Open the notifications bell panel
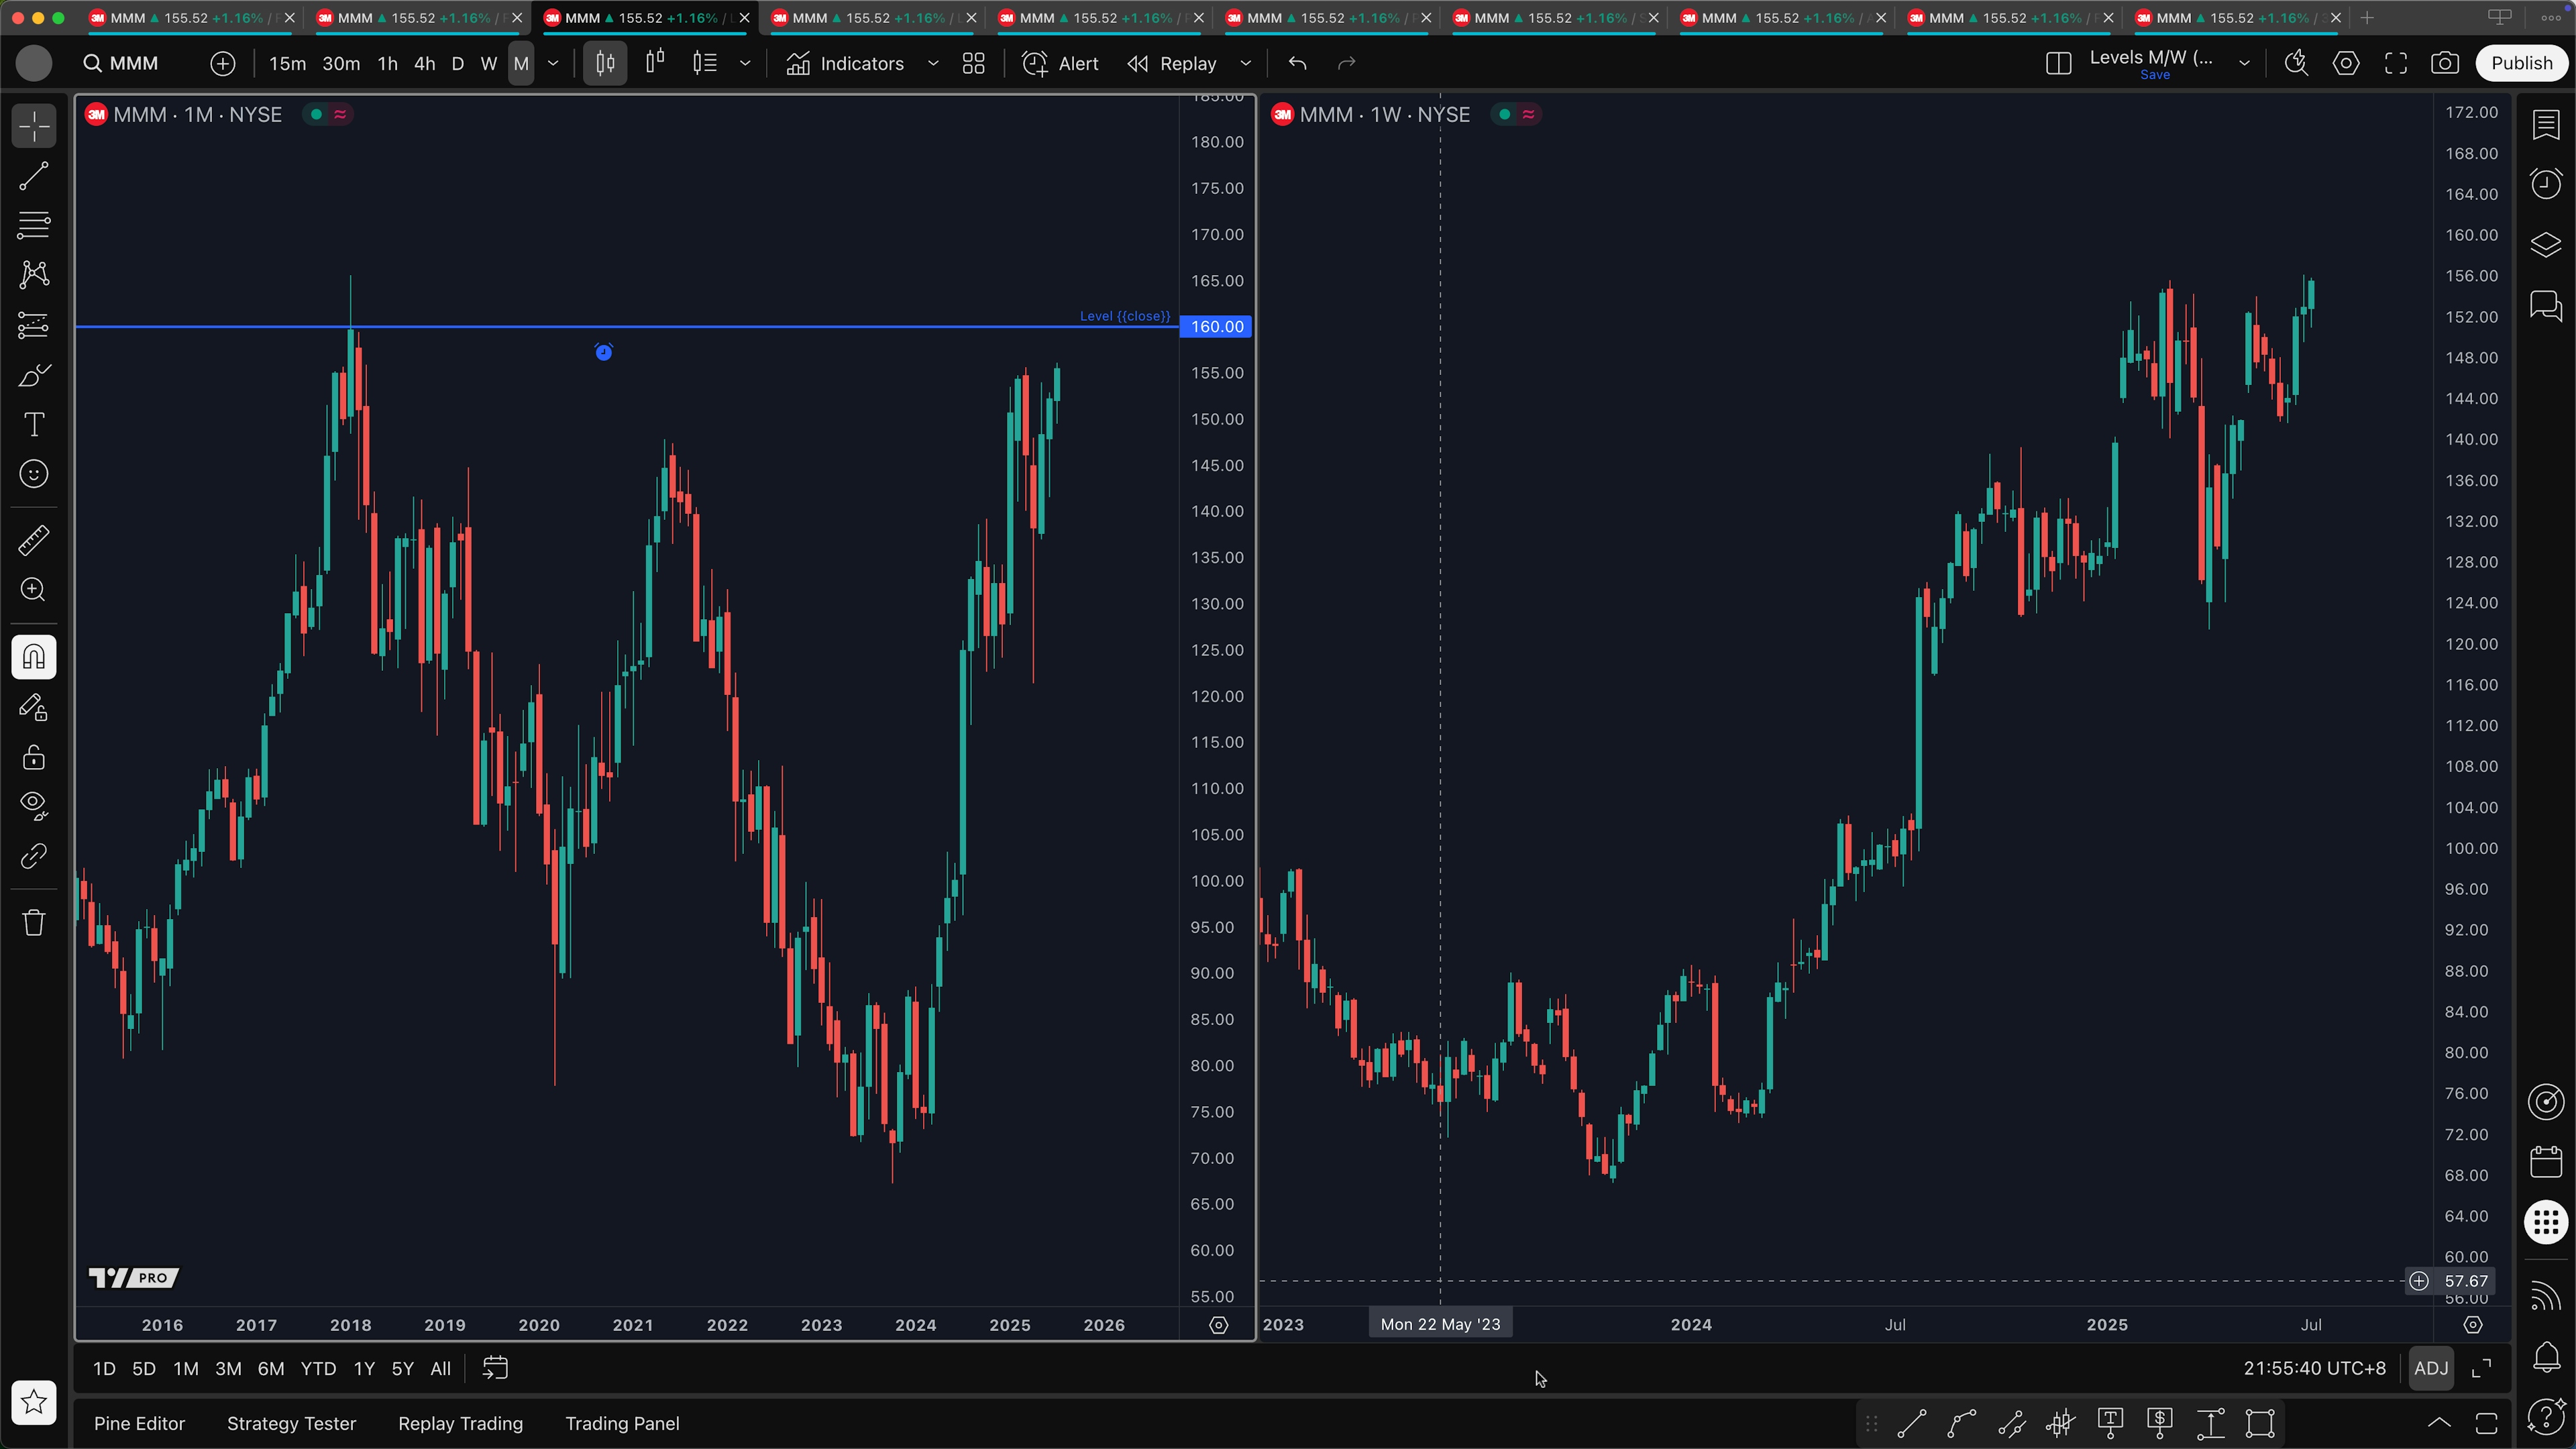 pyautogui.click(x=2546, y=1357)
